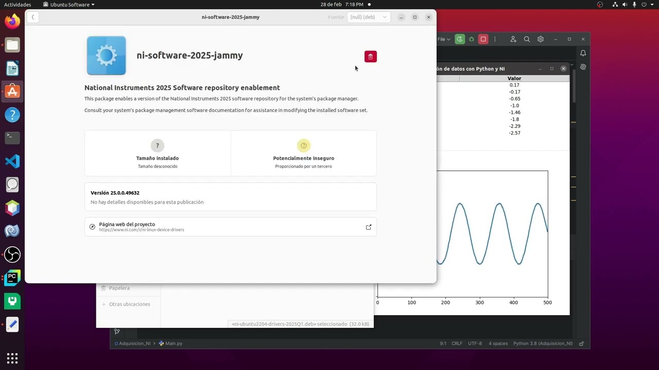Image resolution: width=659 pixels, height=370 pixels.
Task: Open the Potencialmente inseguro details tile
Action: pos(304,153)
